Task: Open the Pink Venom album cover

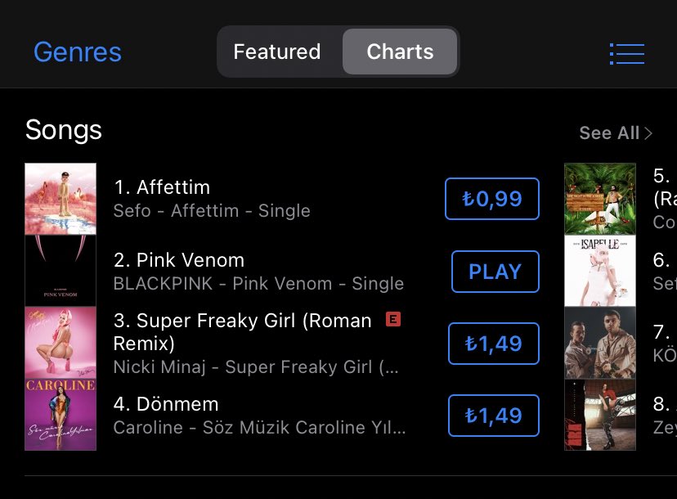Action: pyautogui.click(x=61, y=271)
